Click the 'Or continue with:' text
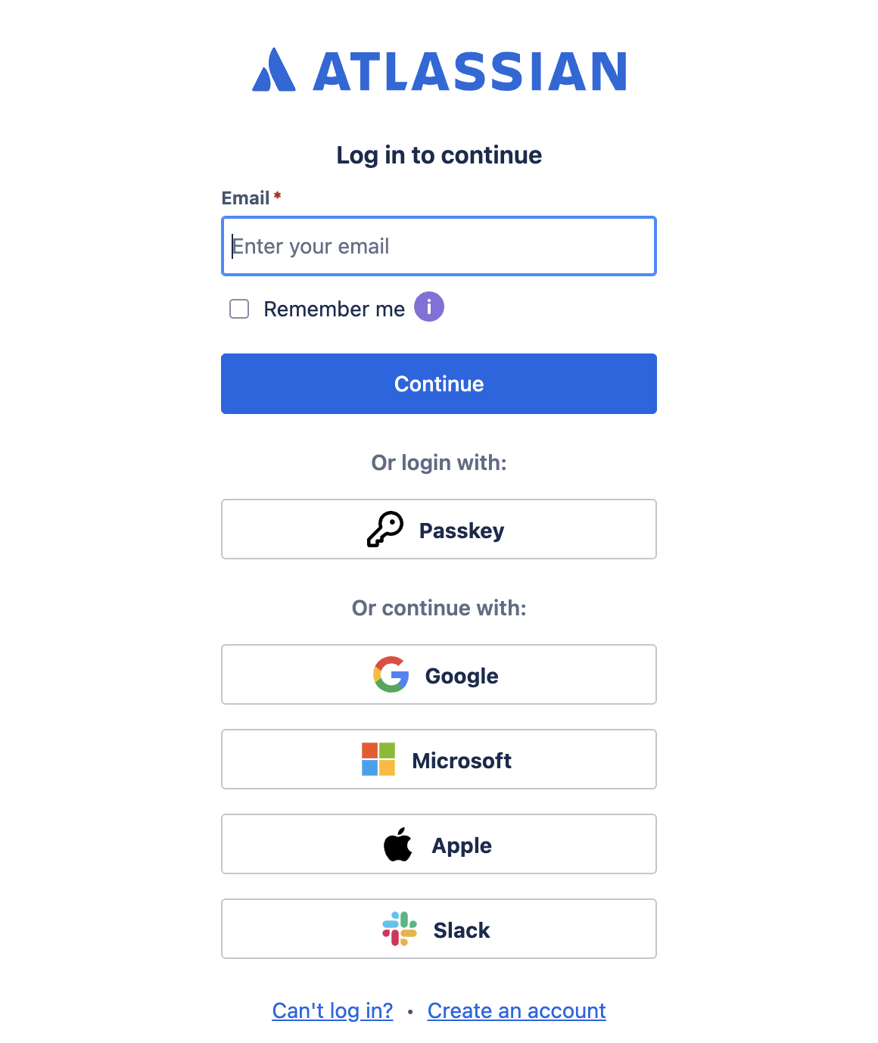Image resolution: width=878 pixels, height=1043 pixels. (x=439, y=609)
